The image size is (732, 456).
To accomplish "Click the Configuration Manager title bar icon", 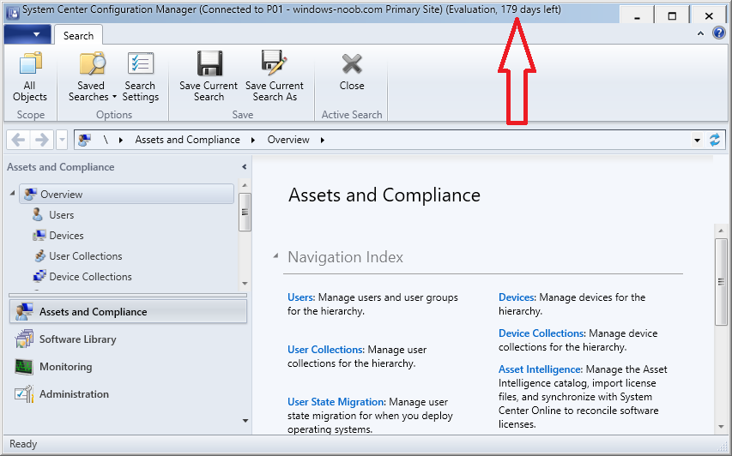I will tap(13, 13).
